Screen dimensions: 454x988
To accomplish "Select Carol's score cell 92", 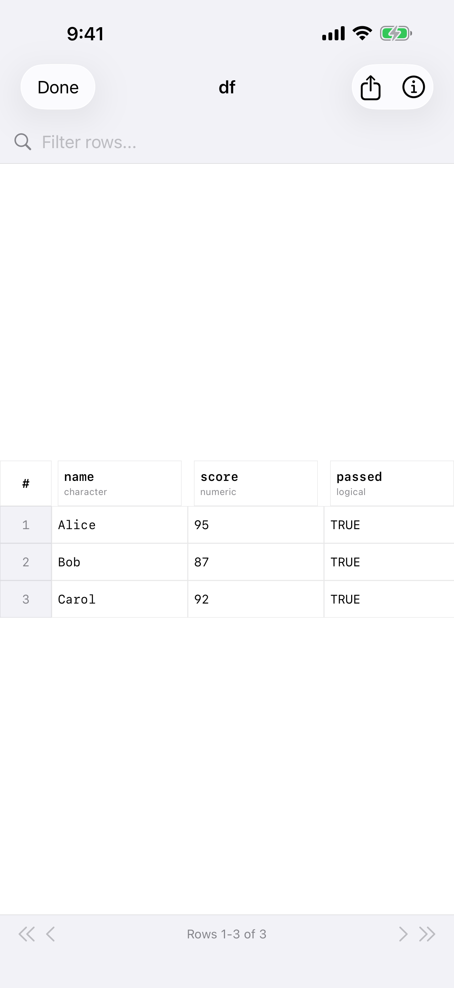I will pos(256,599).
